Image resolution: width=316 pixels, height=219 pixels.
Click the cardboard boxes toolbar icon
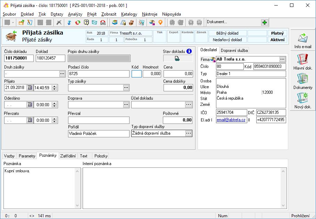click(131, 22)
